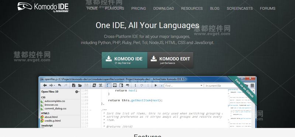Click the grayed redo icon
This screenshot has width=295, height=137.
[66, 85]
